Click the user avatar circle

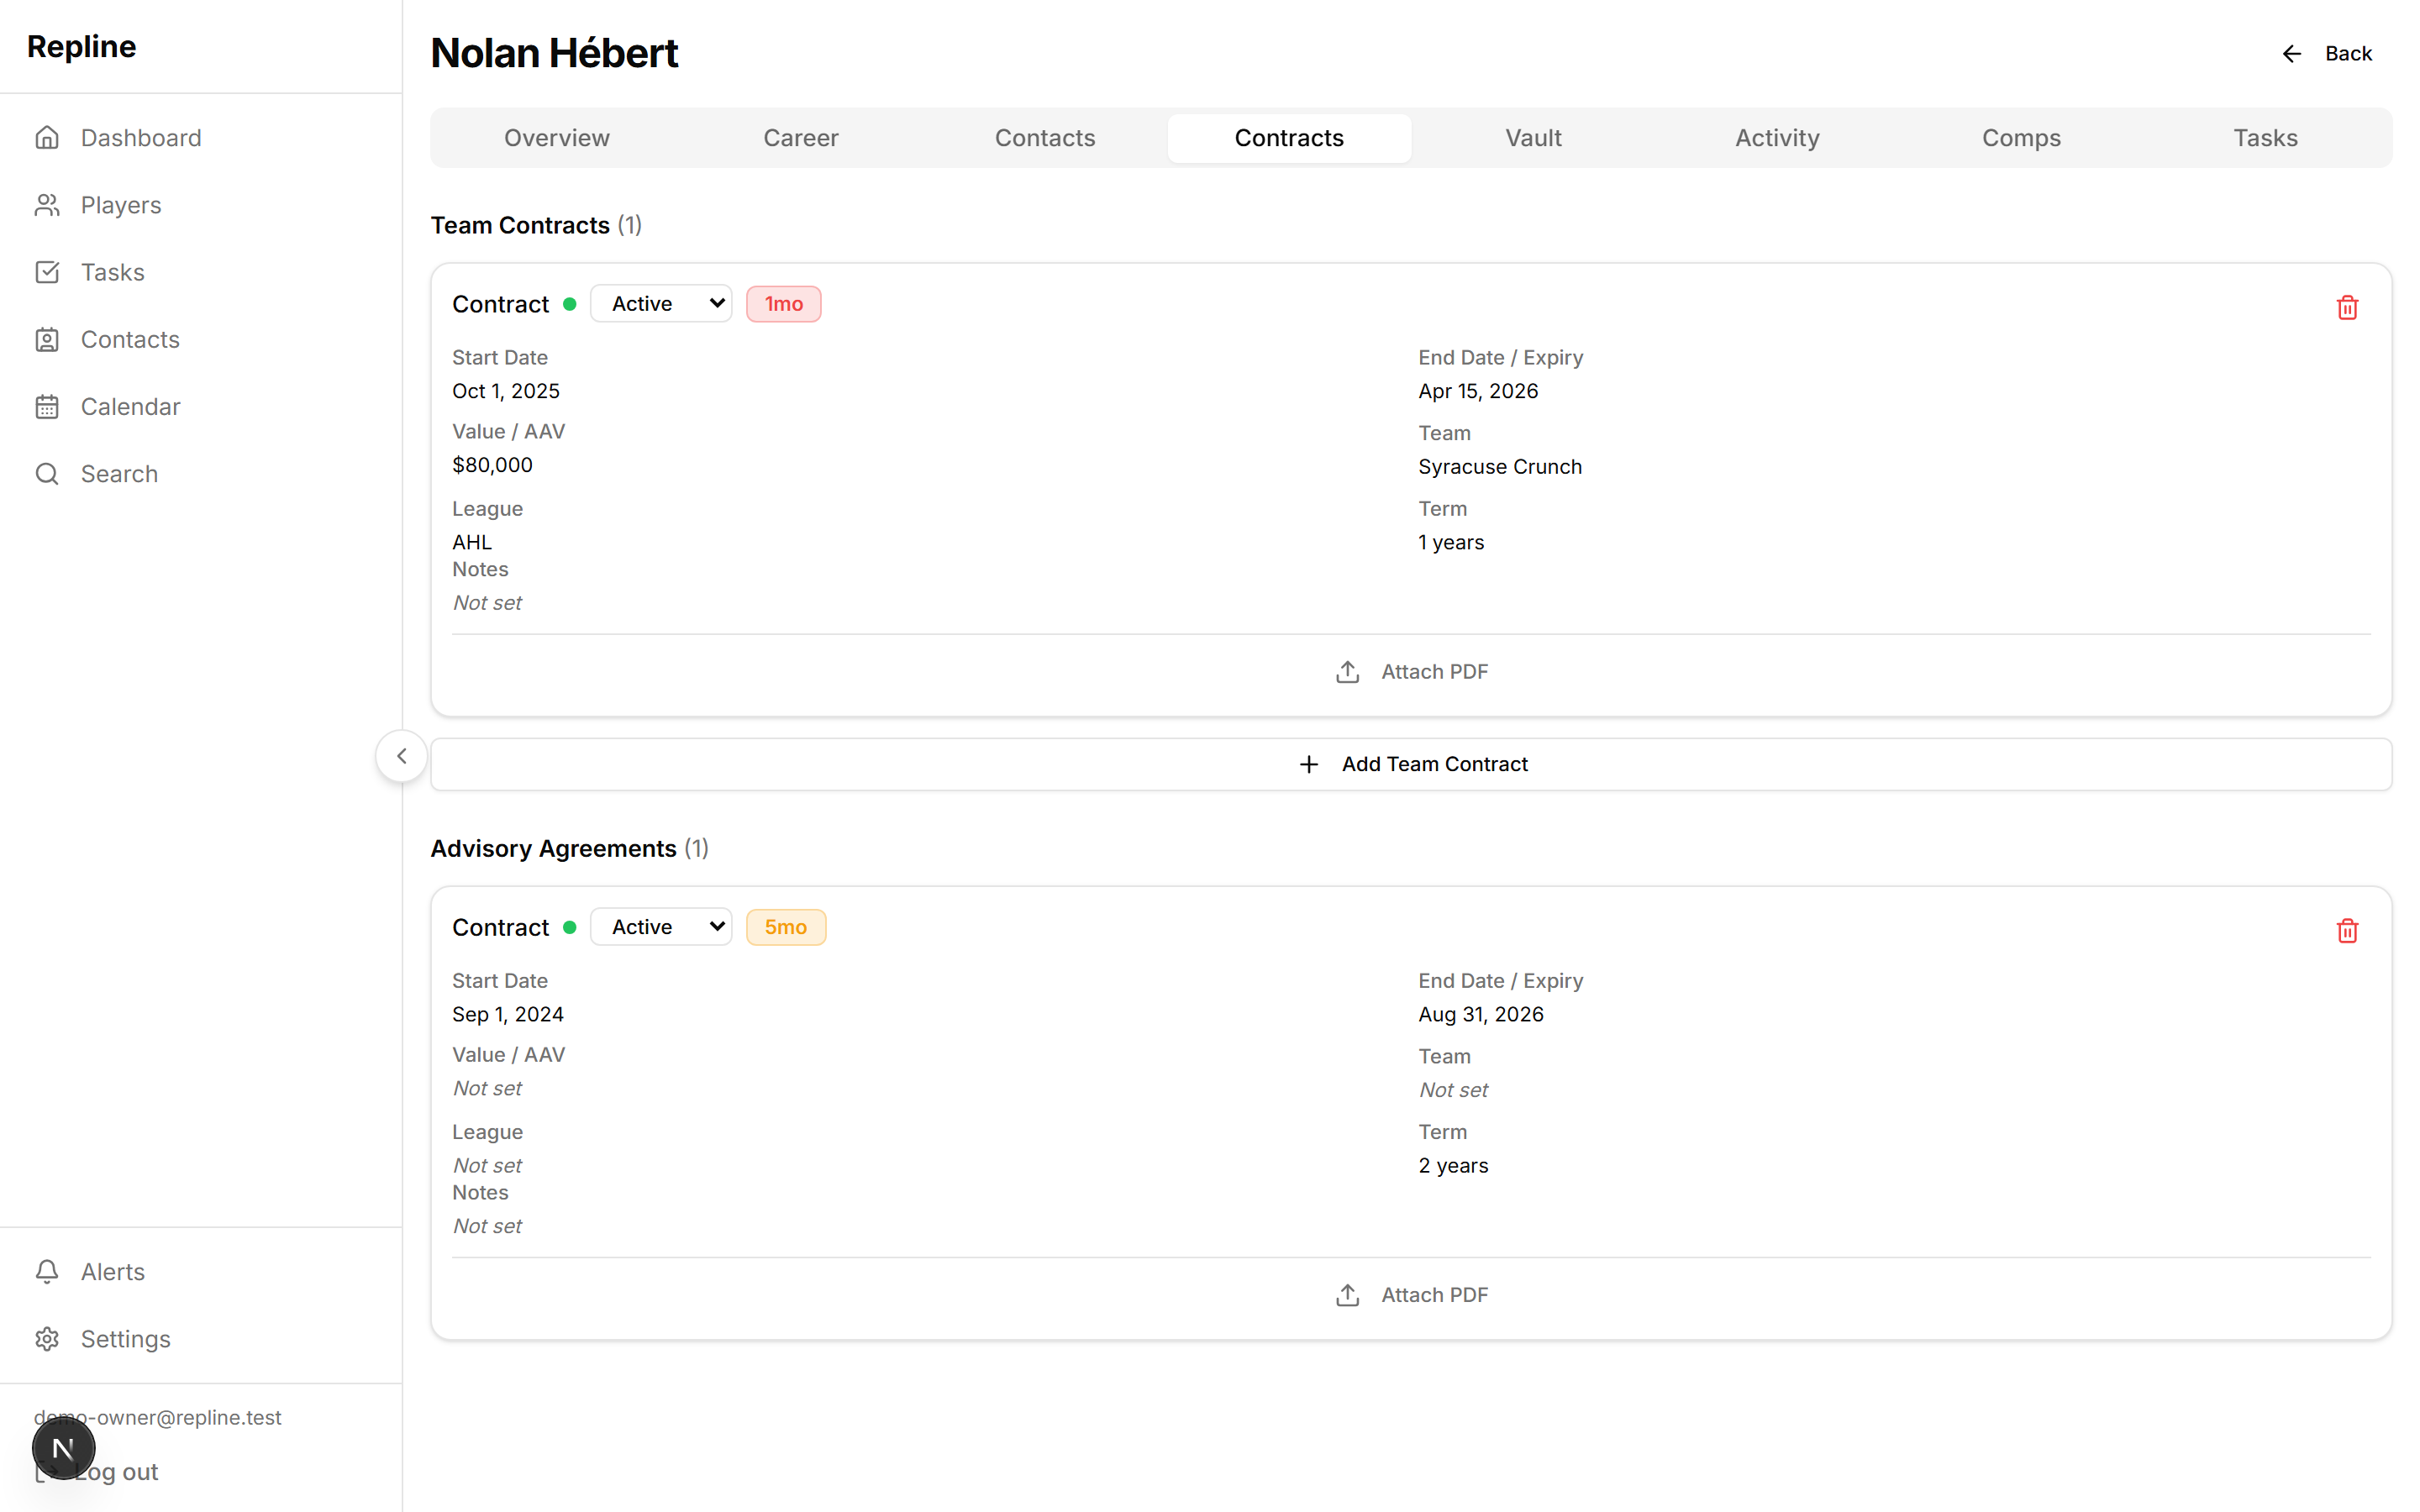(63, 1447)
